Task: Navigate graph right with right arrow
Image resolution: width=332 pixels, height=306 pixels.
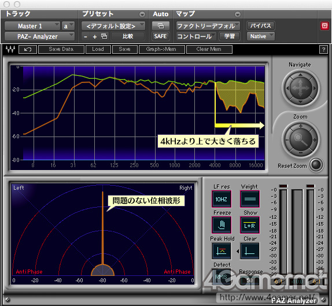Action: pyautogui.click(x=315, y=88)
